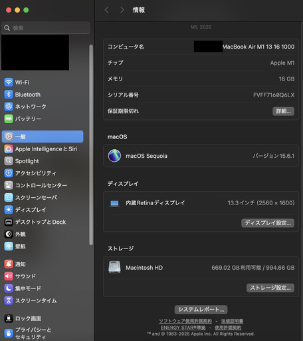The image size is (303, 341).
Task: Click the プライバシーとセキュリティ hand icon
Action: pyautogui.click(x=9, y=333)
